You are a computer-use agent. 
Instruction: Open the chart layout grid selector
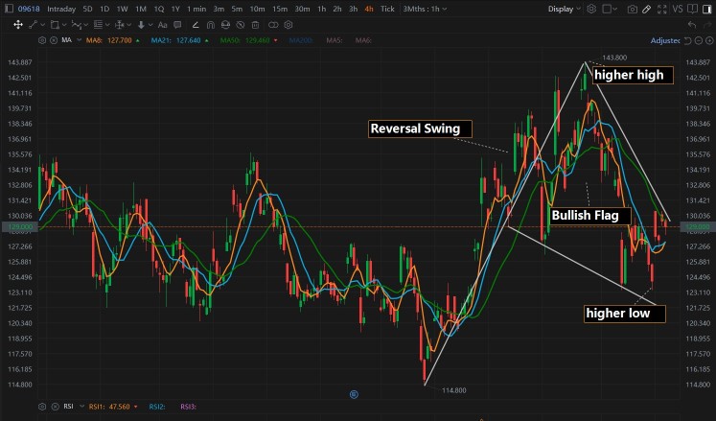coord(610,9)
